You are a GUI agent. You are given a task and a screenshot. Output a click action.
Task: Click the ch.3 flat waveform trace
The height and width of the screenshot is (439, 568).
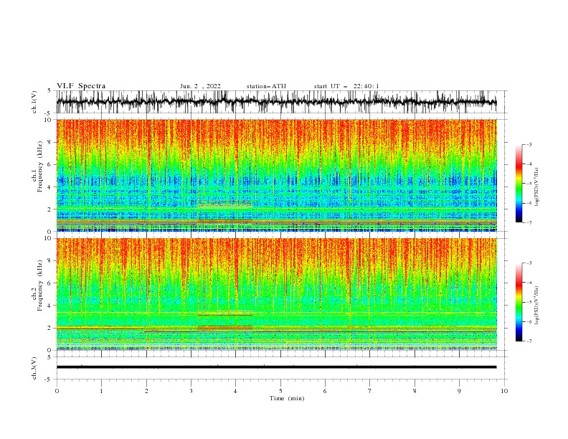click(x=276, y=367)
